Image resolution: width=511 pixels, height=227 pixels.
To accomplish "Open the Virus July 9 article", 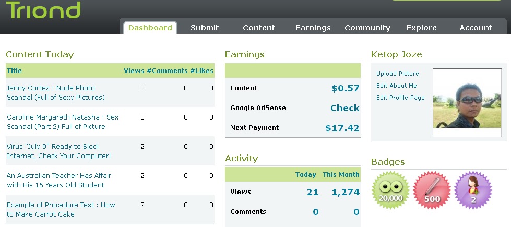I will click(x=58, y=151).
